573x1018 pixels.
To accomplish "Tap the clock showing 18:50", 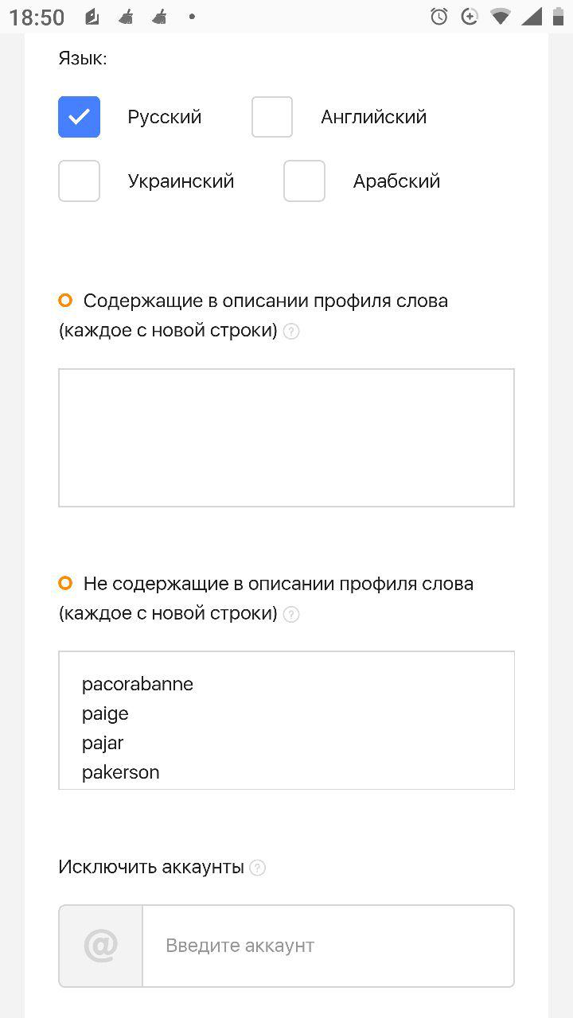I will coord(37,17).
